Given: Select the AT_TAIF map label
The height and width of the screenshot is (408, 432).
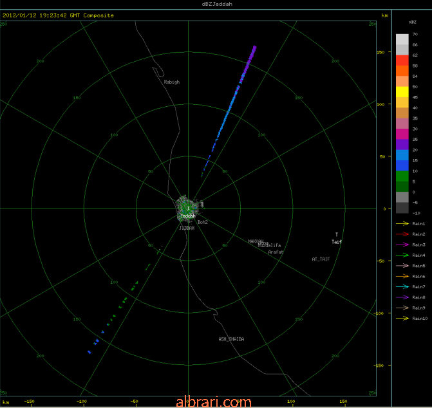Looking at the screenshot, I should tap(321, 259).
